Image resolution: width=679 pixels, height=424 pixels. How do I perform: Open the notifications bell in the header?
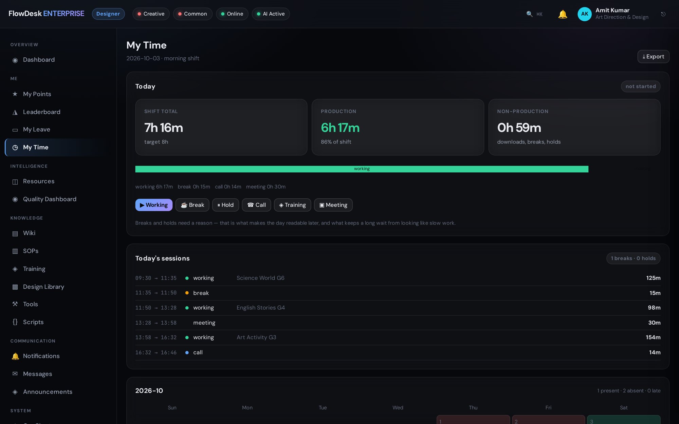coord(563,14)
